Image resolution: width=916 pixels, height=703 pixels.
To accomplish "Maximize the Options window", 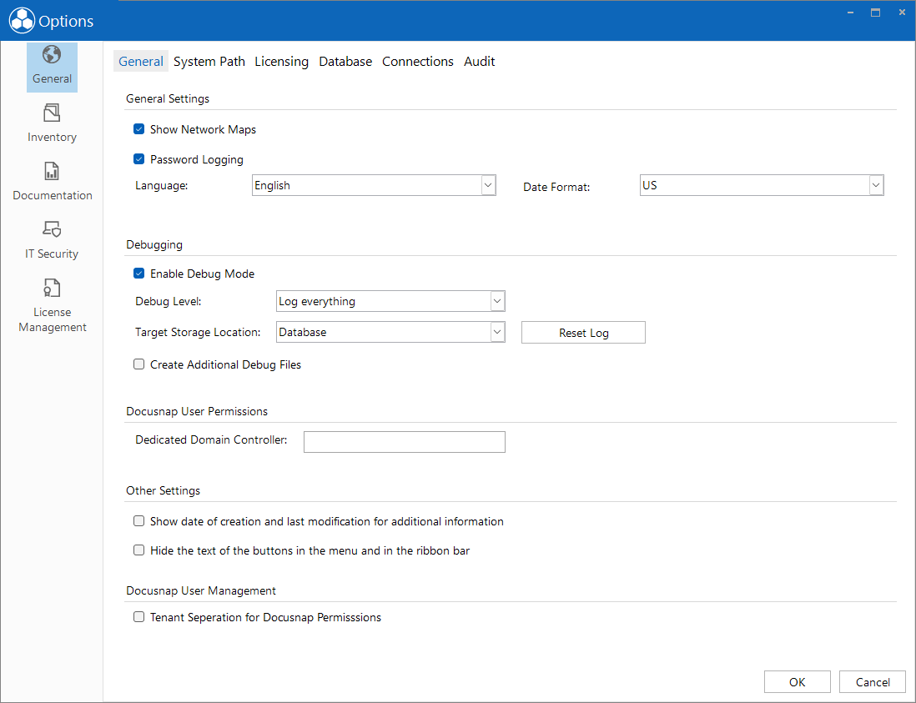I will pos(876,13).
